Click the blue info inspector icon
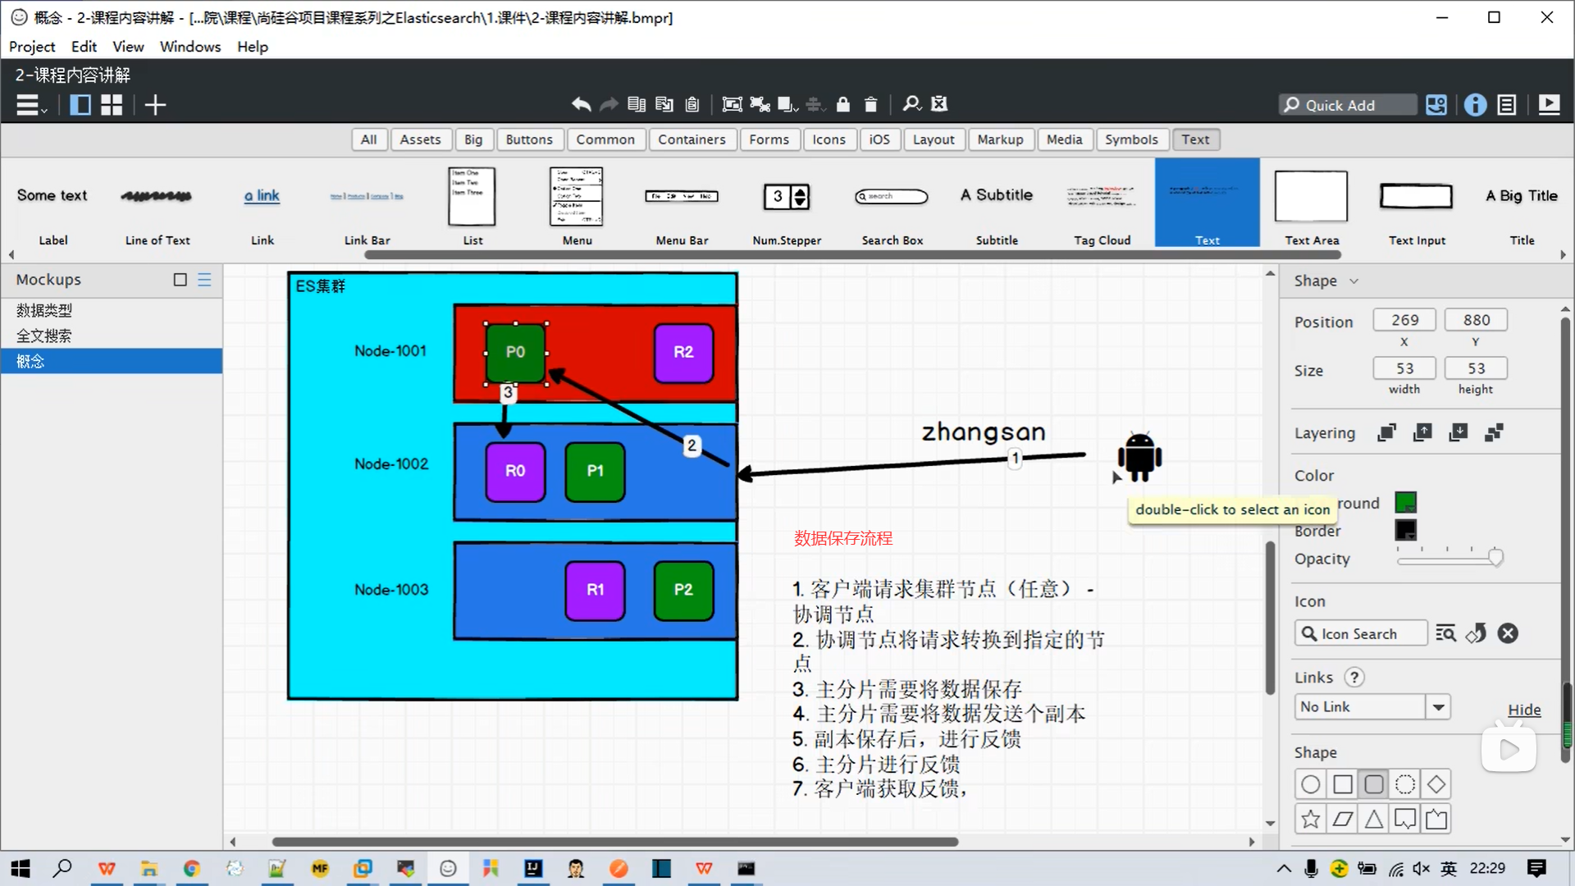The height and width of the screenshot is (886, 1575). [1475, 104]
